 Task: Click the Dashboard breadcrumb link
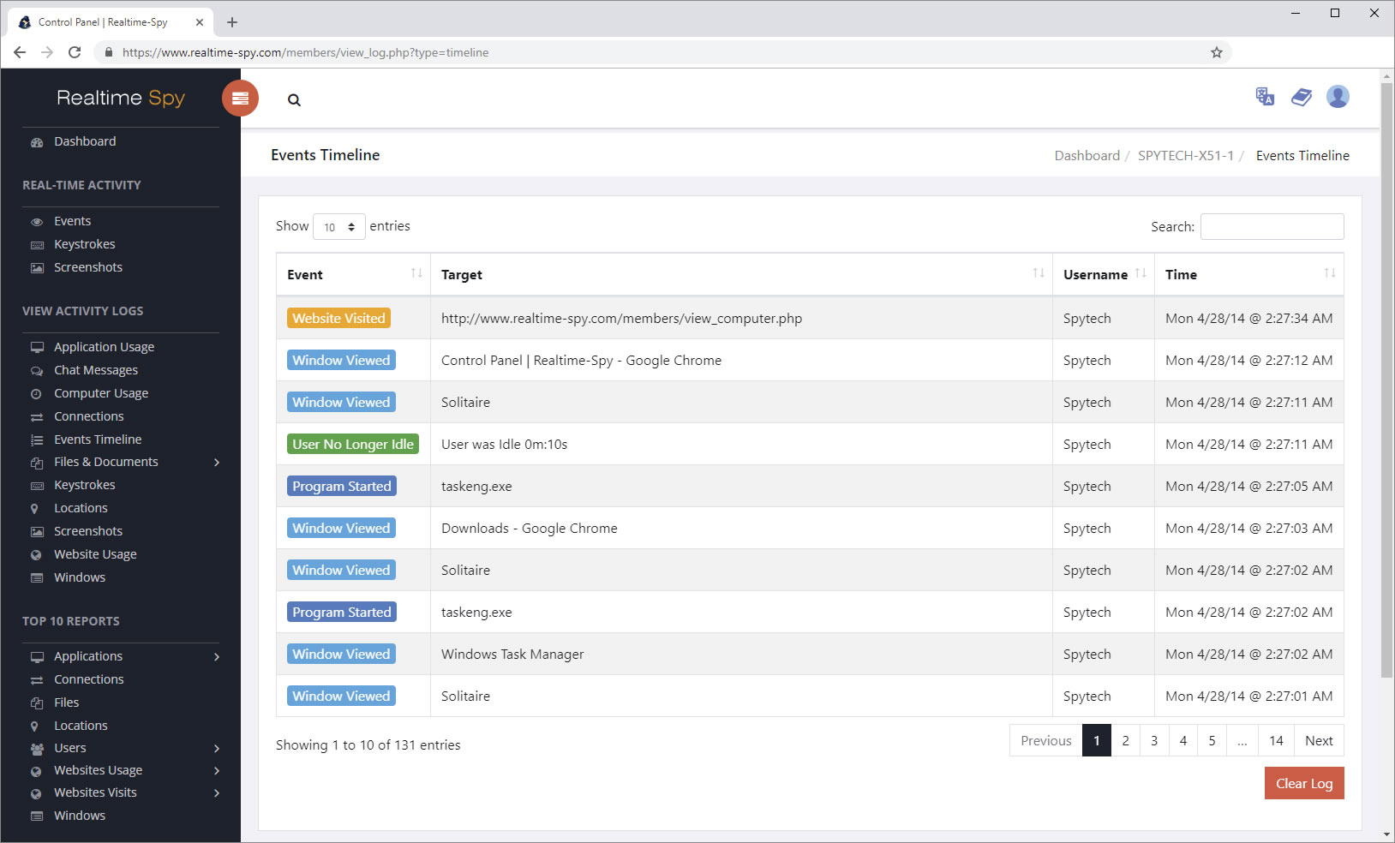coord(1087,156)
